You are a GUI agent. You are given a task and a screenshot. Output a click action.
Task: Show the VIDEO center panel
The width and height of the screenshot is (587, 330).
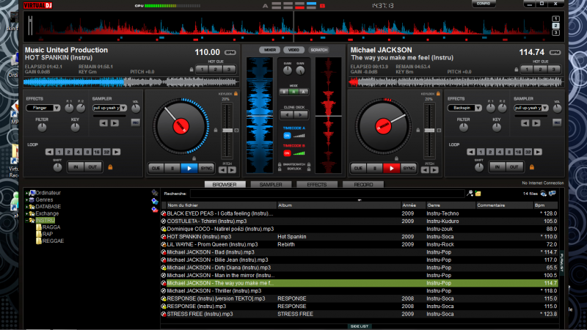tap(293, 50)
